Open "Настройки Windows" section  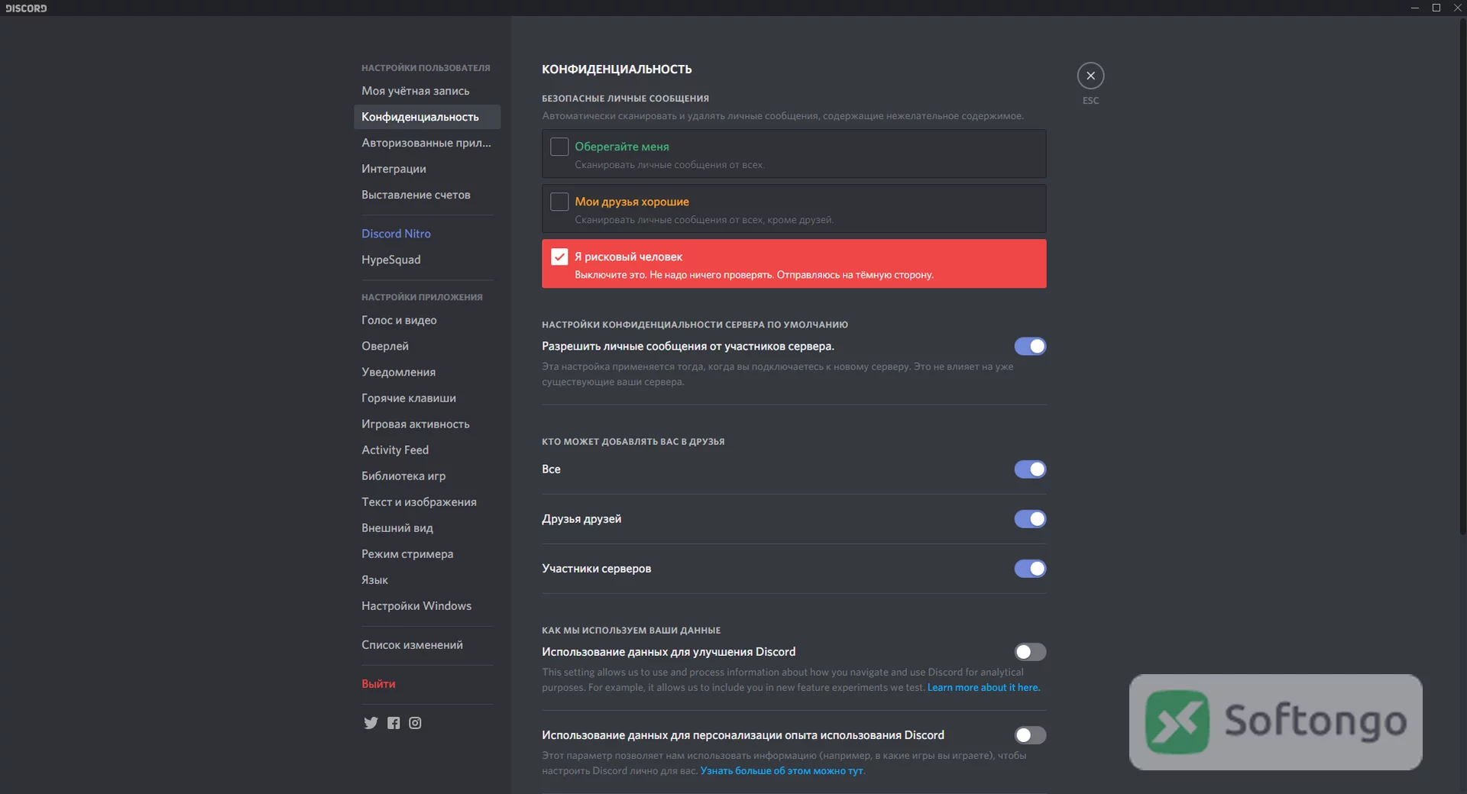[x=427, y=605]
